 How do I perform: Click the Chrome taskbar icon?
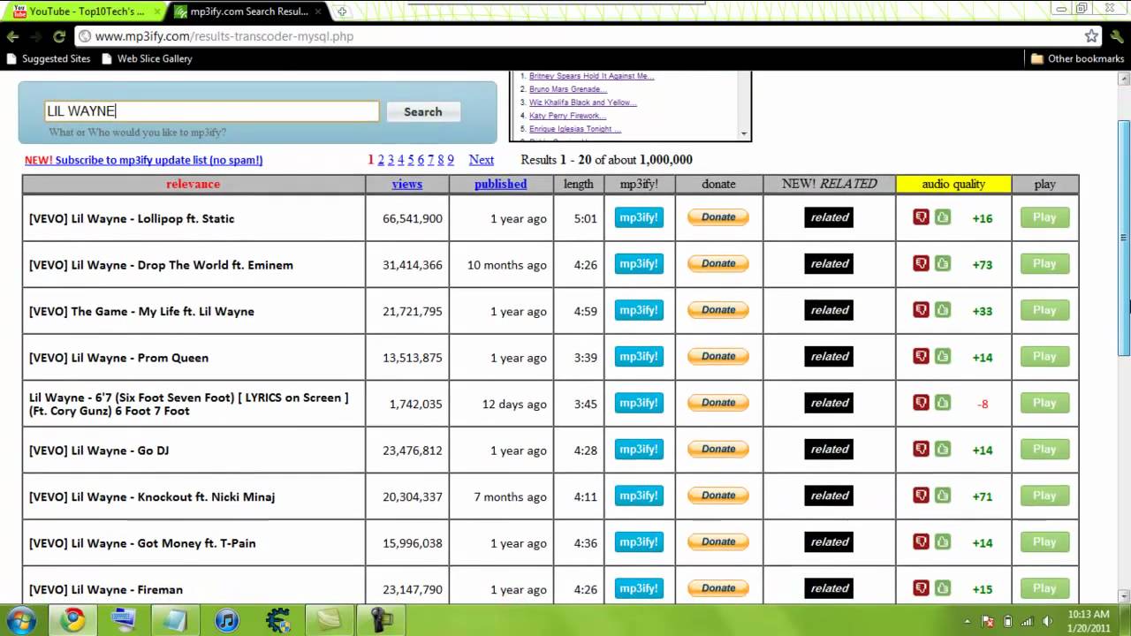tap(72, 620)
